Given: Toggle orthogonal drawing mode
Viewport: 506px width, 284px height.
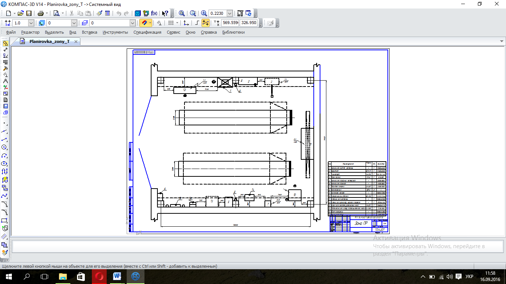Looking at the screenshot, I should tap(197, 23).
